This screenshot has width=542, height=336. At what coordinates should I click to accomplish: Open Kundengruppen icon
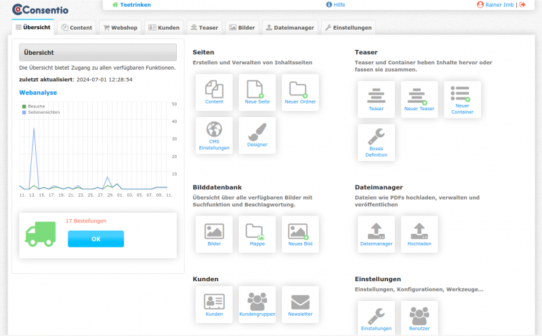pos(257,304)
